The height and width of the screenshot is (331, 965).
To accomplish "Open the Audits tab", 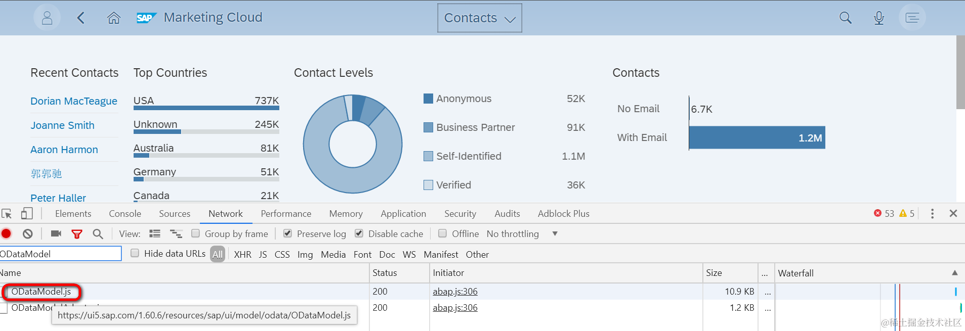I will 507,214.
